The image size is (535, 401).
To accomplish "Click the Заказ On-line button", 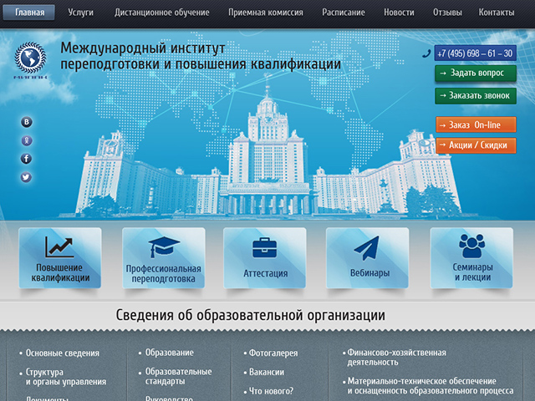I will click(476, 124).
